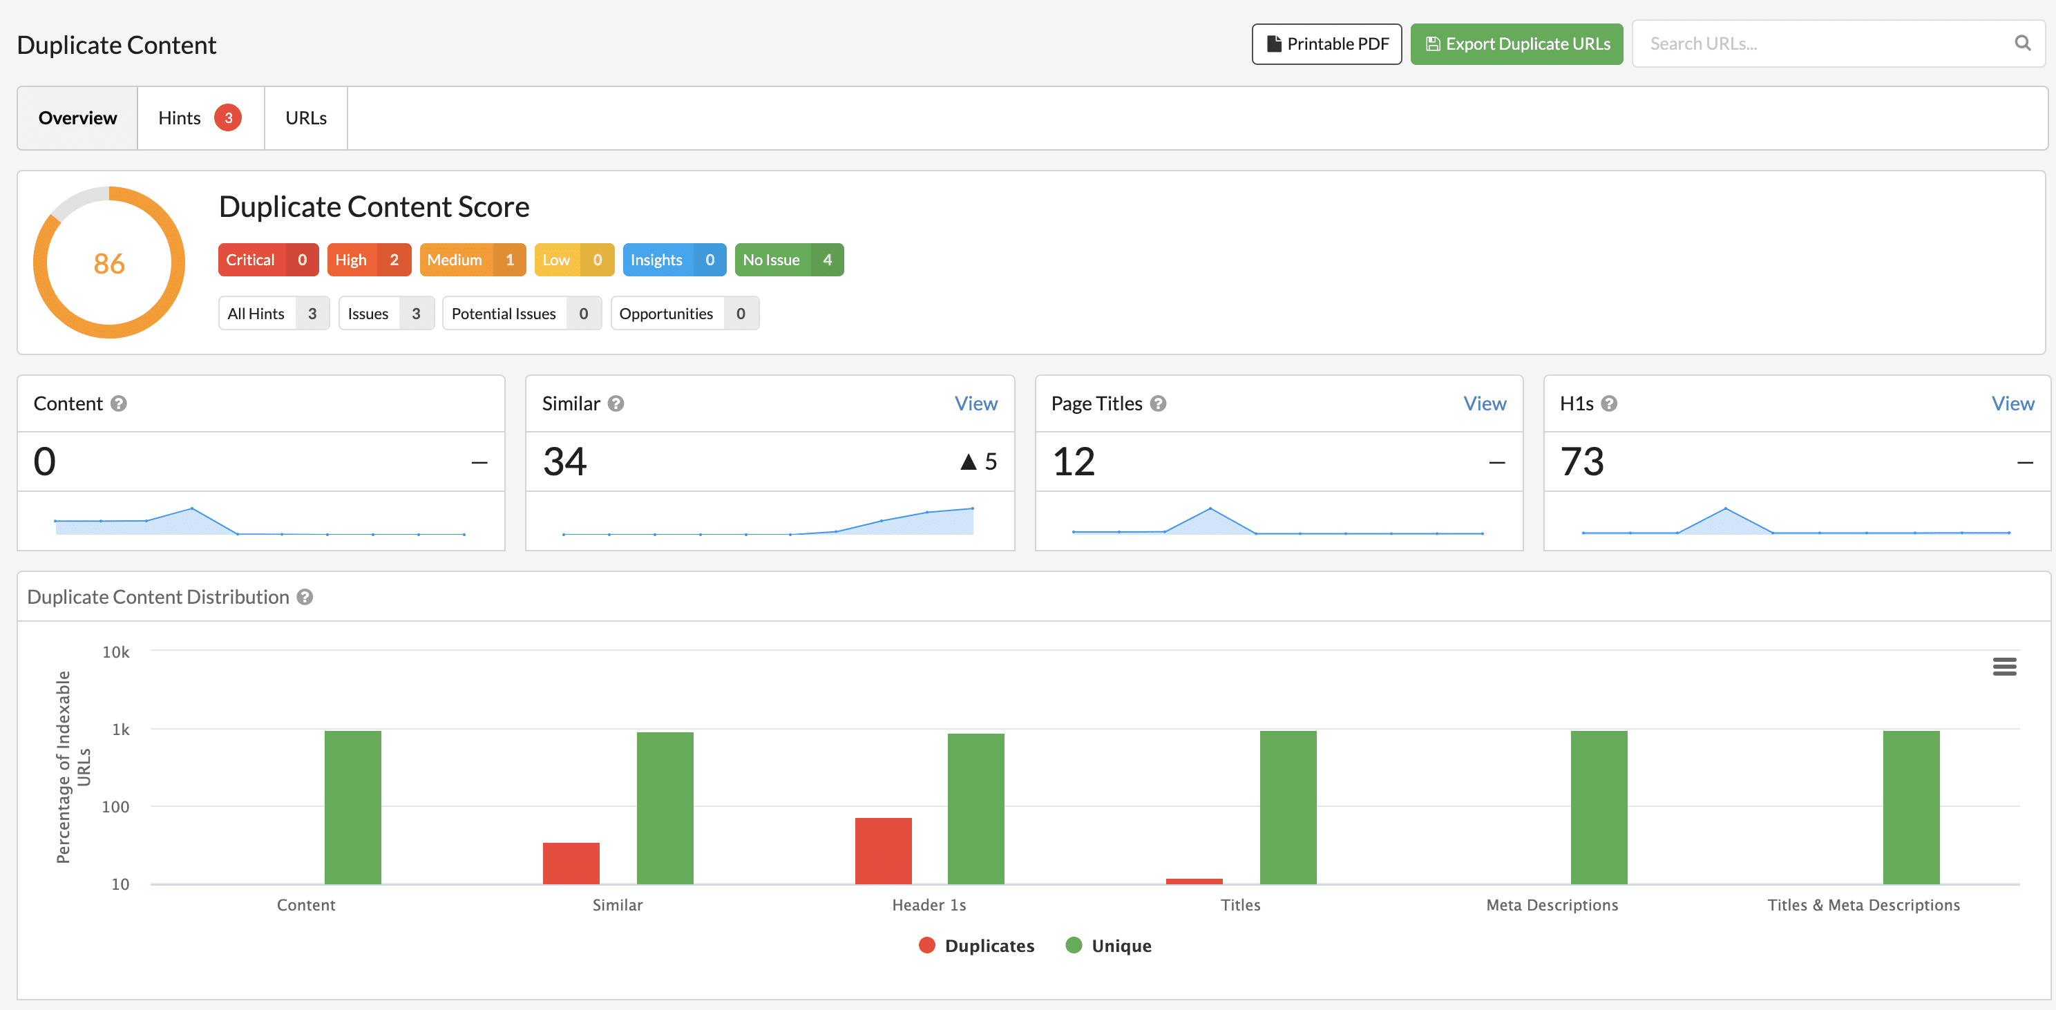Click the Page Titles help icon
Screen dimensions: 2056x1010
pyautogui.click(x=1157, y=404)
